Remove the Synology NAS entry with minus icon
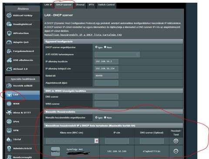209x159 pixels. 176,151
